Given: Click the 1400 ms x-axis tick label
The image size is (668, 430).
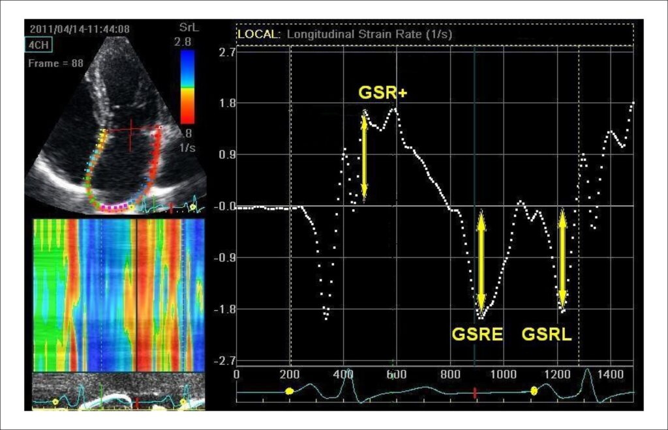Looking at the screenshot, I should pos(611,374).
